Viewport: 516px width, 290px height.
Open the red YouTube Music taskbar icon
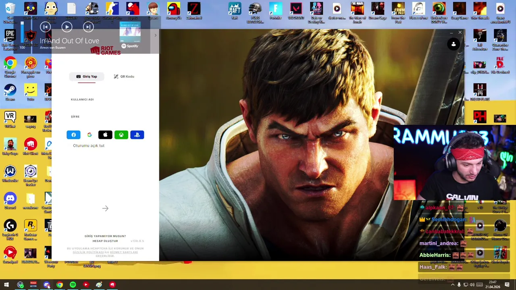coord(86,285)
